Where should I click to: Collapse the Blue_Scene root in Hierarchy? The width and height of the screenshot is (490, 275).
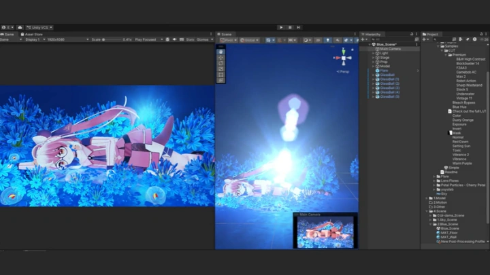(370, 45)
